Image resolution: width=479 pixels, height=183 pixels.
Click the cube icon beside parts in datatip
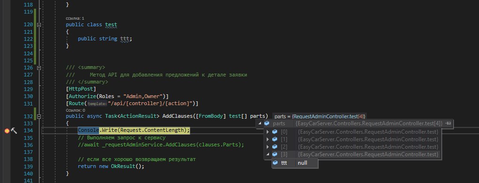(267, 123)
